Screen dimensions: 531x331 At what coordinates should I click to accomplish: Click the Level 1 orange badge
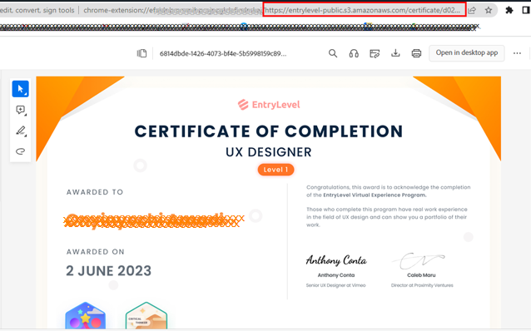pos(275,170)
